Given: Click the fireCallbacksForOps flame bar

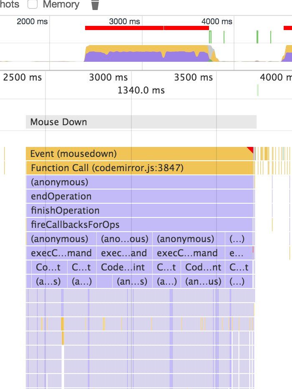Looking at the screenshot, I should pyautogui.click(x=140, y=225).
